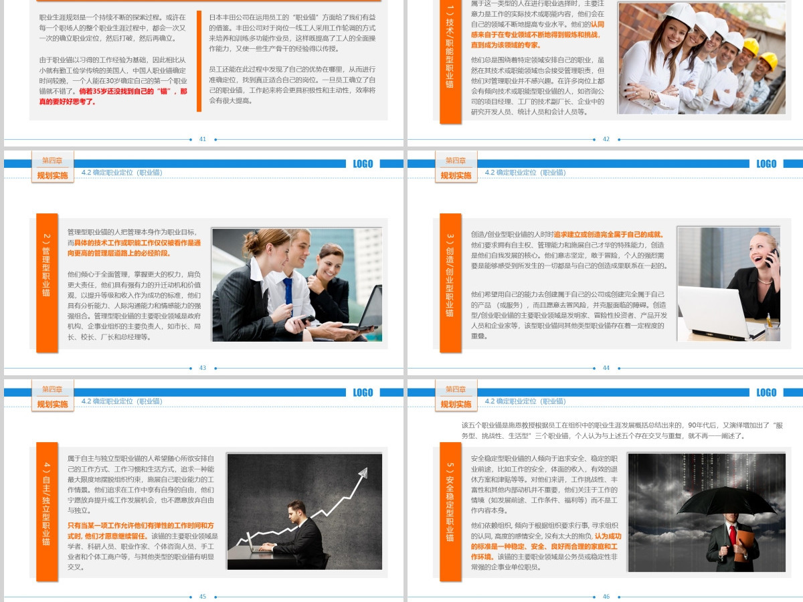Viewport: 803px width, 602px height.
Task: Select the orange 技术/职能型职业锚 vertical label
Action: pyautogui.click(x=450, y=62)
